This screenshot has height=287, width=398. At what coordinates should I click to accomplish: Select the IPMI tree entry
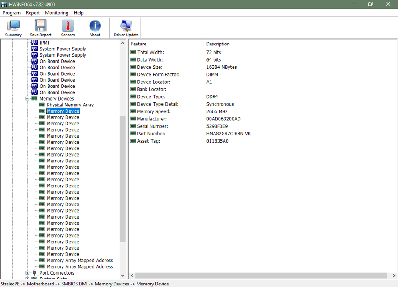tap(44, 43)
